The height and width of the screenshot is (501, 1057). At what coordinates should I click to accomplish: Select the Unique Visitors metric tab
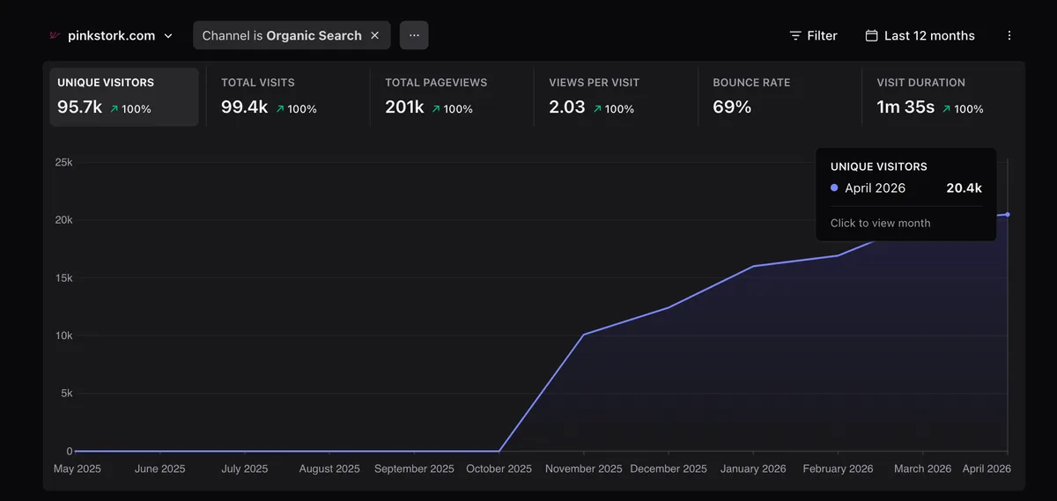pyautogui.click(x=124, y=97)
